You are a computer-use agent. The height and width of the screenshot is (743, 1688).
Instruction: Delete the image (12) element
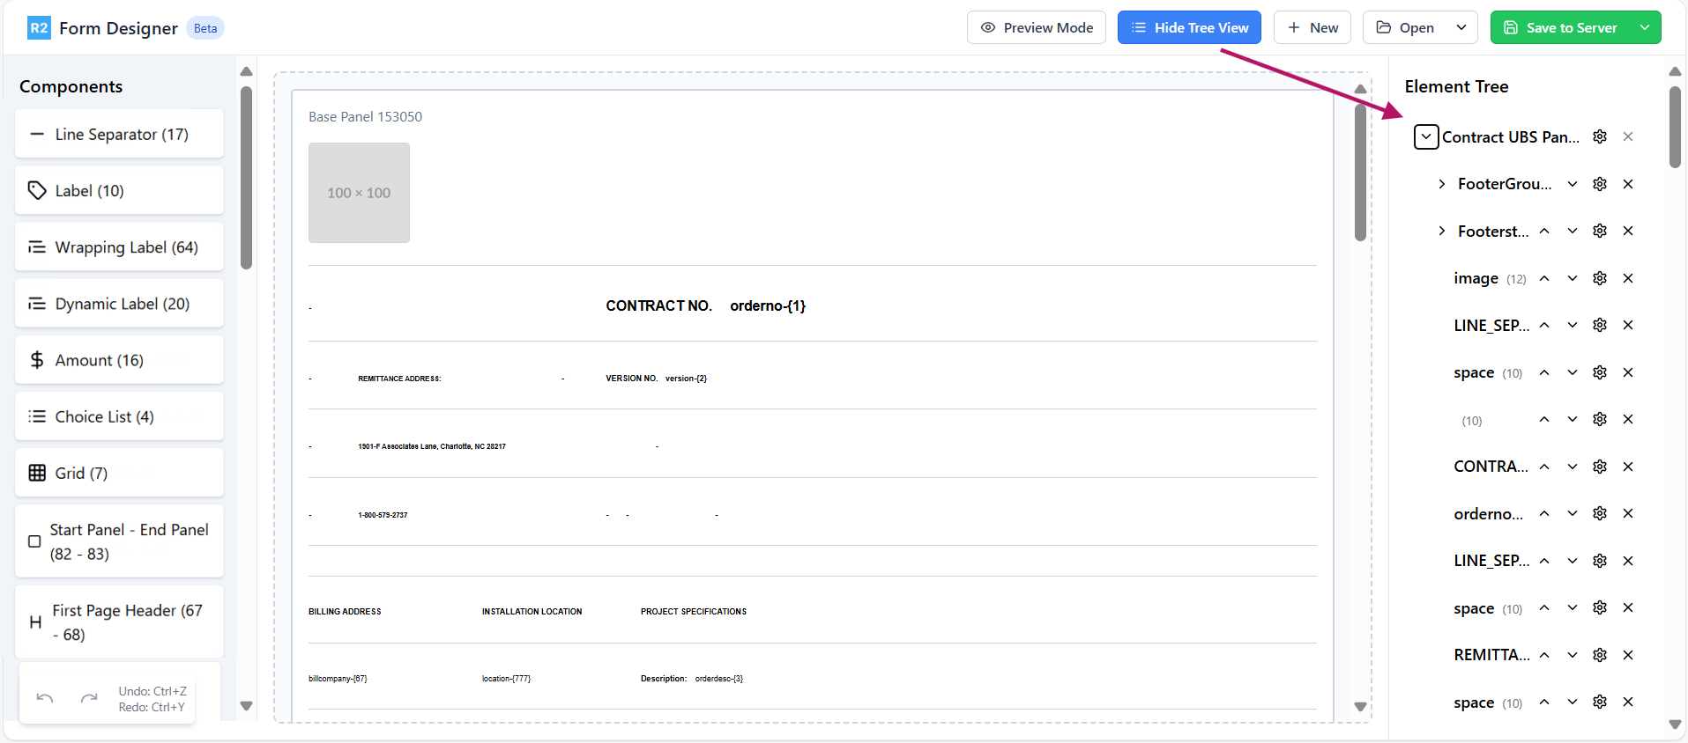point(1628,278)
